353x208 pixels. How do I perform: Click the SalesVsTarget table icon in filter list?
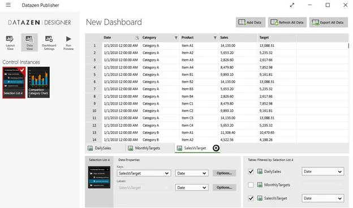[260, 198]
